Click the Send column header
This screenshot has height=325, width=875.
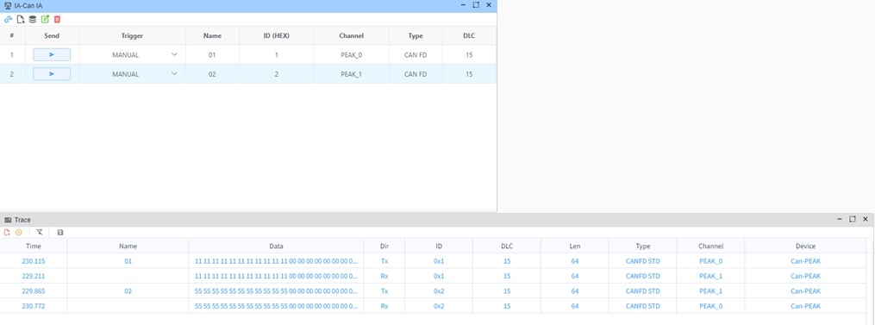52,35
